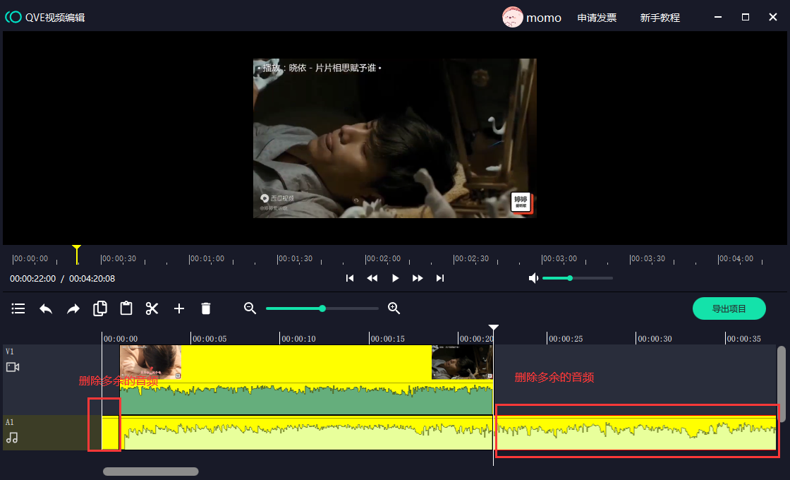Screen dimensions: 790x480
Task: Open 新手教程 tutorial link
Action: coord(660,18)
